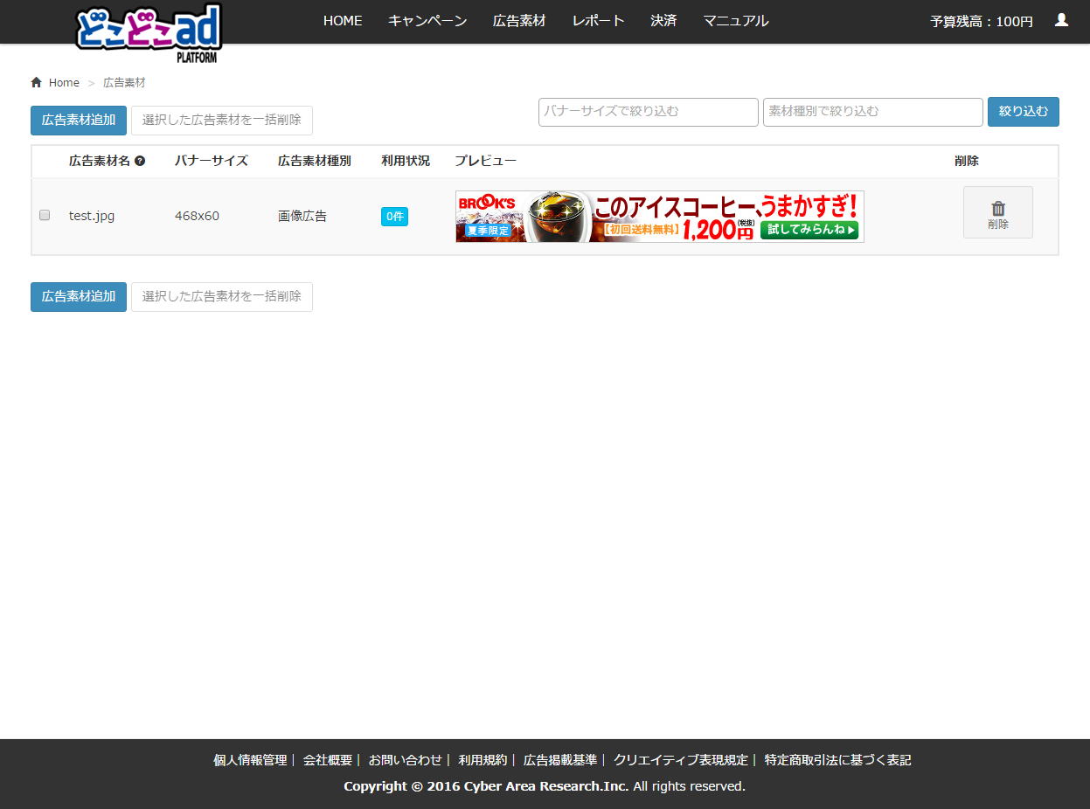Click the bottom 広告素材追加 button
Image resolution: width=1090 pixels, height=809 pixels.
[x=79, y=297]
